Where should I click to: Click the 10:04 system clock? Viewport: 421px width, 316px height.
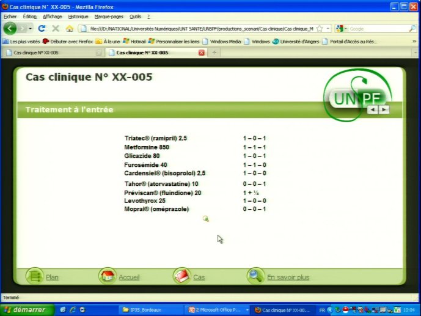point(409,310)
